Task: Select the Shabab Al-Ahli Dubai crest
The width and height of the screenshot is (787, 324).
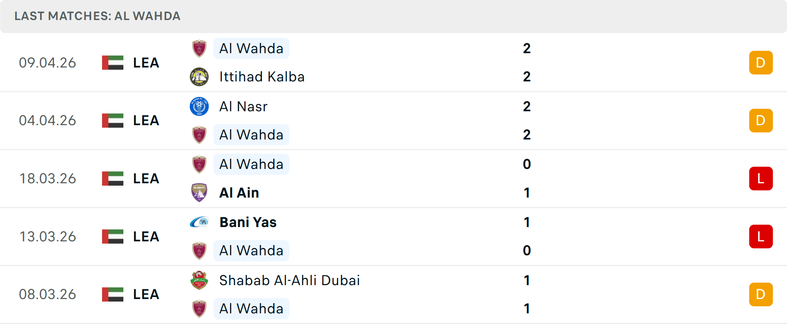Action: [199, 280]
